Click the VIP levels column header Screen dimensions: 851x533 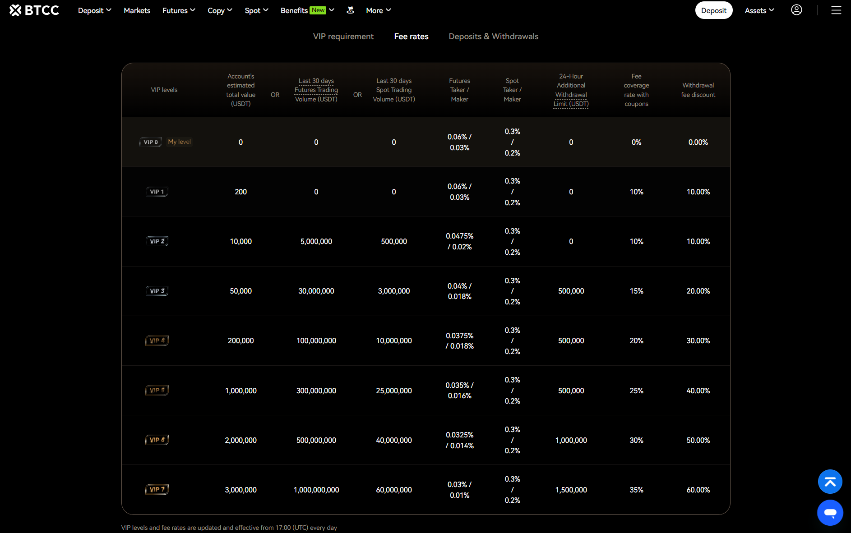164,90
